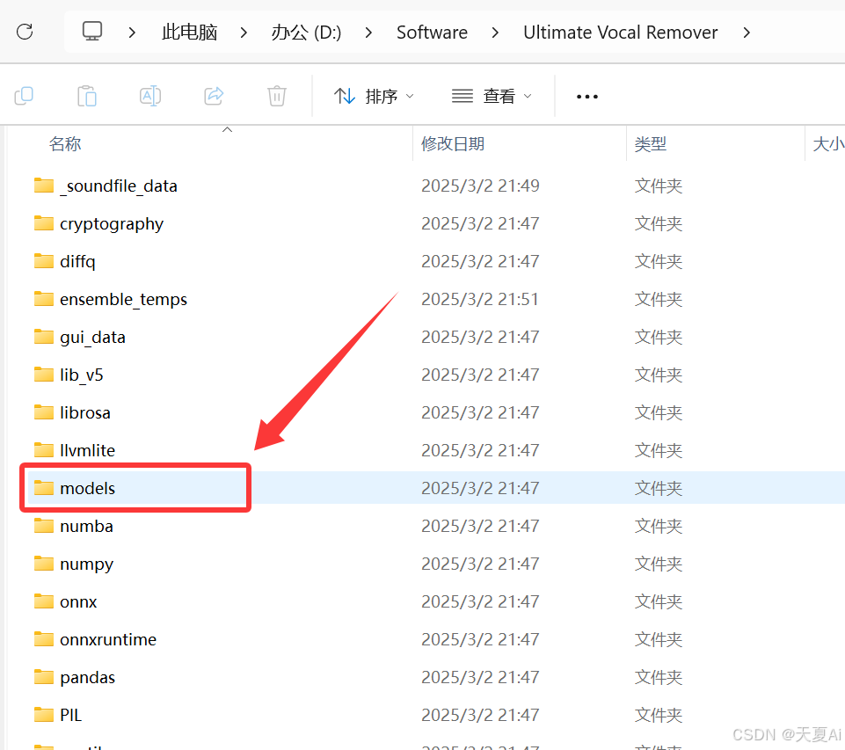
Task: Click the folder icon beside _soundfile_data
Action: click(44, 186)
